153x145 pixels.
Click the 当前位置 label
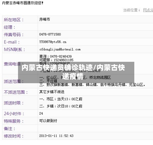click(132, 10)
